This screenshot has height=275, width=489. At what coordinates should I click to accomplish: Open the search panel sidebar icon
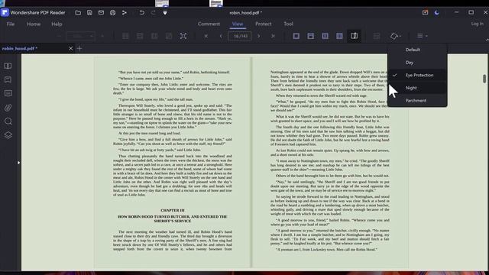tap(8, 121)
